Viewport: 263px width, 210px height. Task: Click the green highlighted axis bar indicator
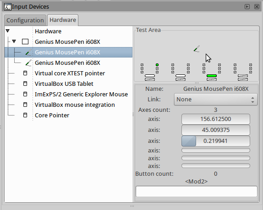[x=212, y=76]
